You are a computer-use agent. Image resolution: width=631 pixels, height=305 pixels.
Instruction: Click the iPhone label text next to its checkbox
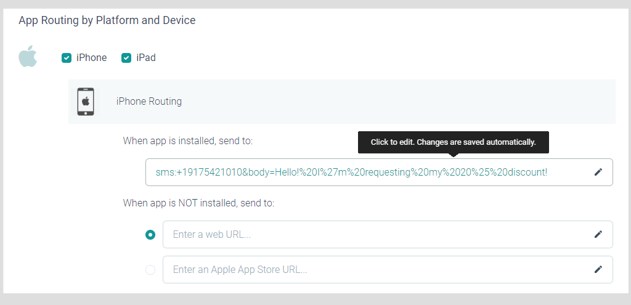click(x=91, y=58)
